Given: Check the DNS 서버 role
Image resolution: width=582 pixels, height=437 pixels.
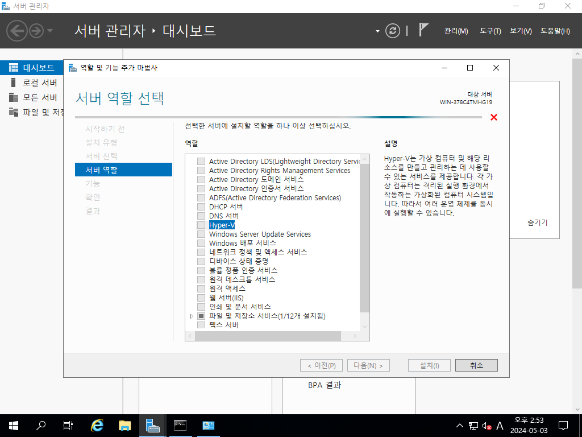Looking at the screenshot, I should click(x=201, y=216).
